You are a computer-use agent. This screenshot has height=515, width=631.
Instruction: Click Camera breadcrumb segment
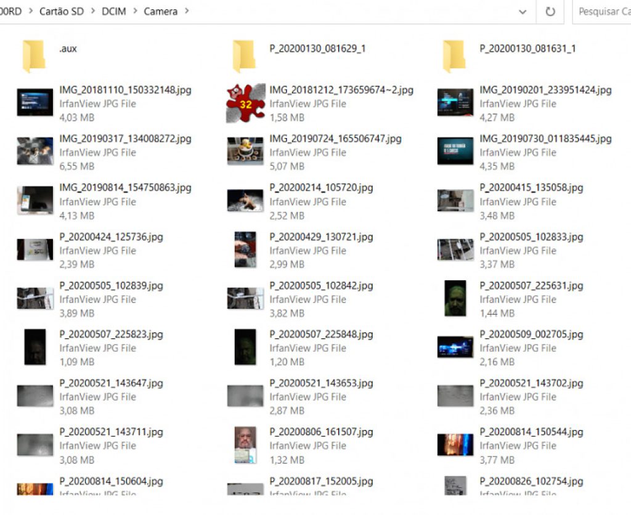point(160,12)
